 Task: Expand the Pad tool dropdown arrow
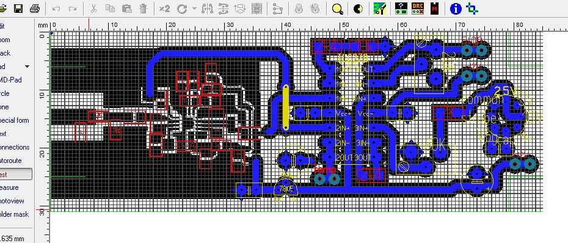(27, 67)
